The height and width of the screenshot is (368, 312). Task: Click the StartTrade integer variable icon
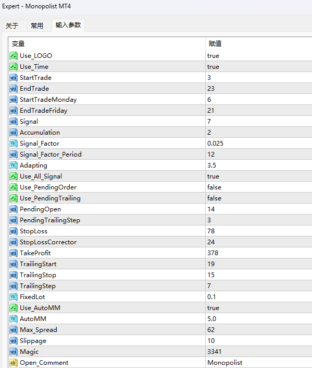pos(14,78)
